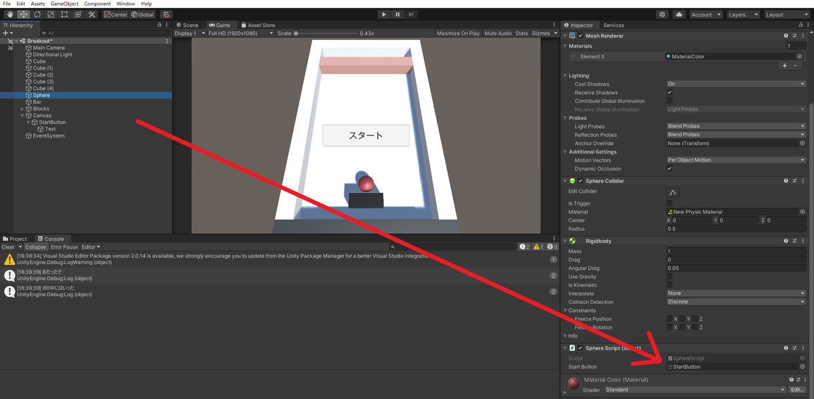Select the Rect tool
The image size is (814, 399).
pyautogui.click(x=64, y=14)
